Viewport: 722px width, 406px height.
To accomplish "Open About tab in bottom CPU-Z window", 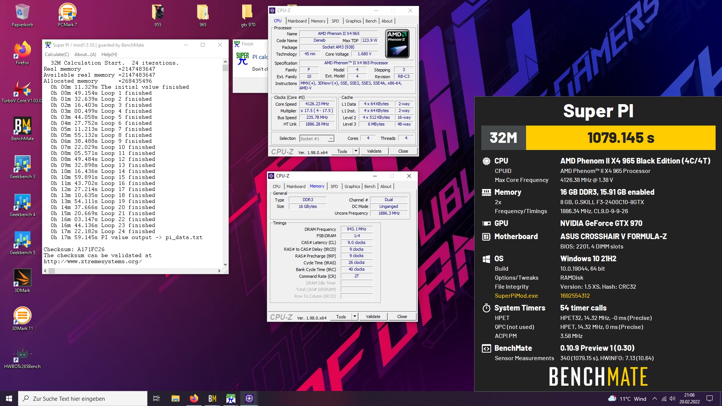I will click(386, 186).
